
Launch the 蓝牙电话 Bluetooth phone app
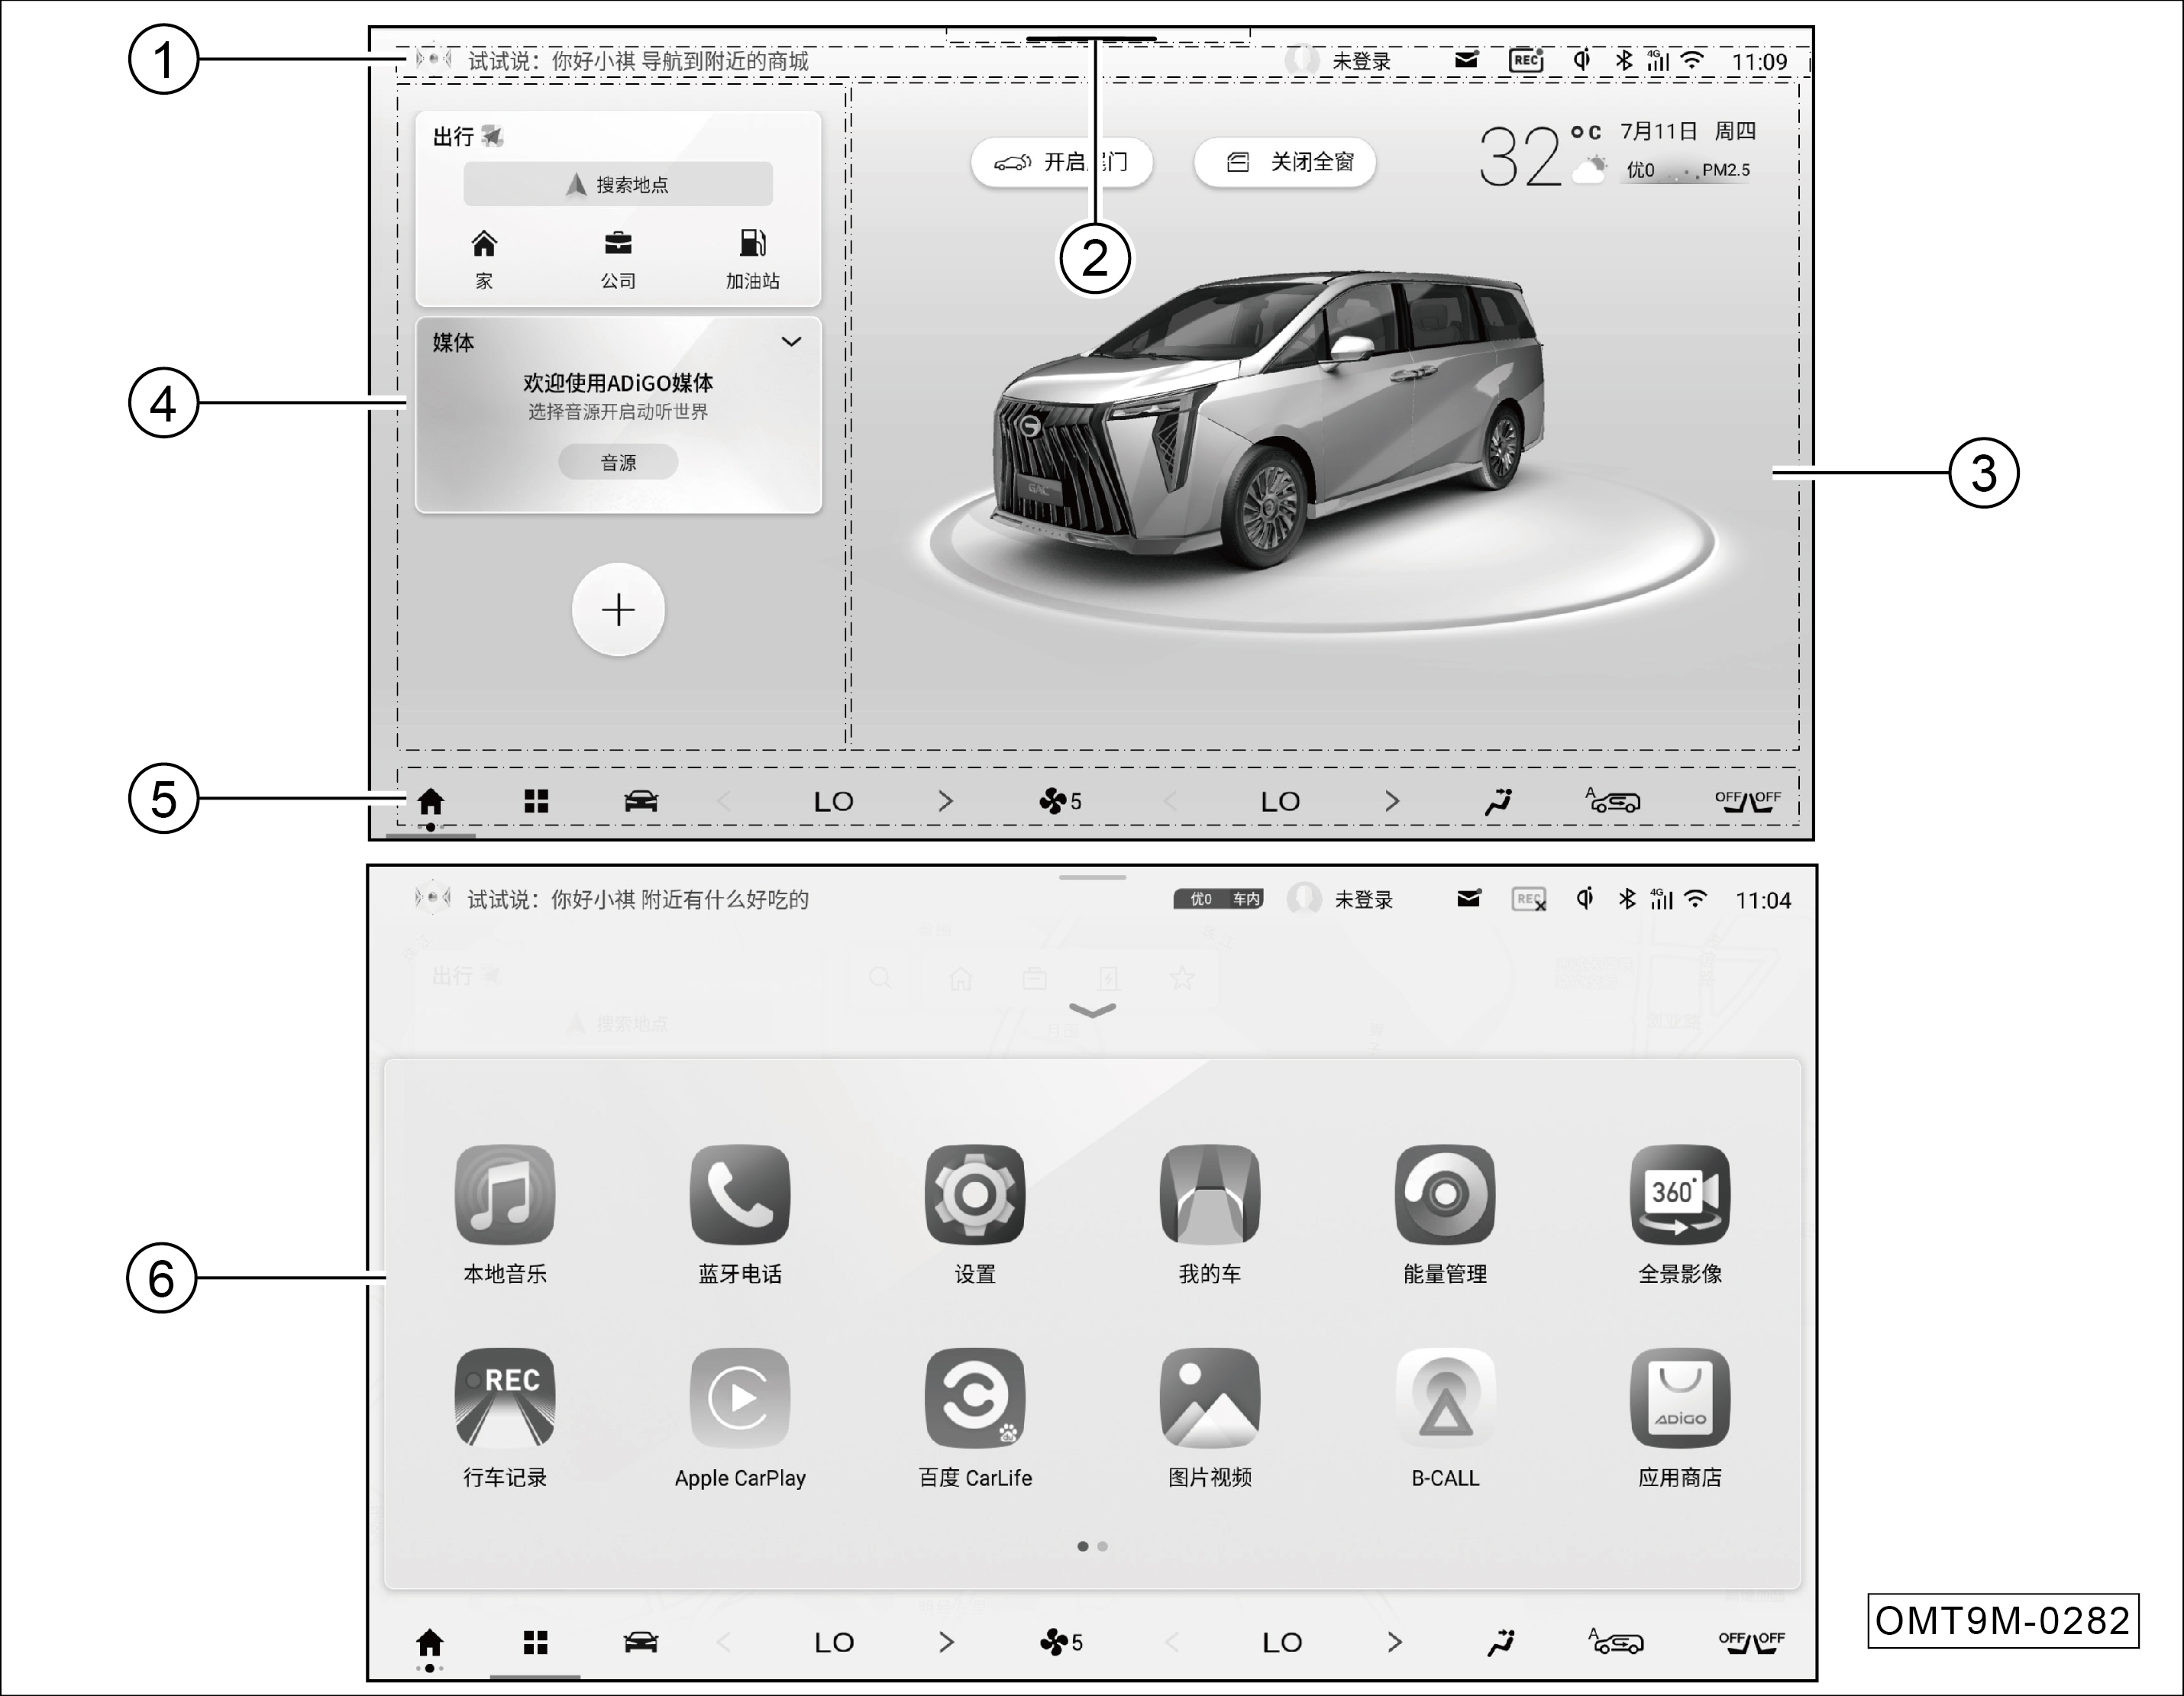739,1195
